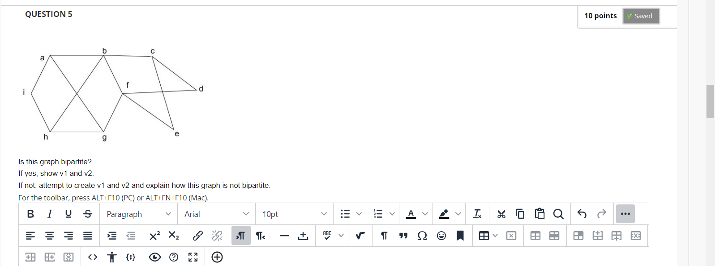This screenshot has width=715, height=266.
Task: Redo the last undone edit
Action: tap(601, 214)
